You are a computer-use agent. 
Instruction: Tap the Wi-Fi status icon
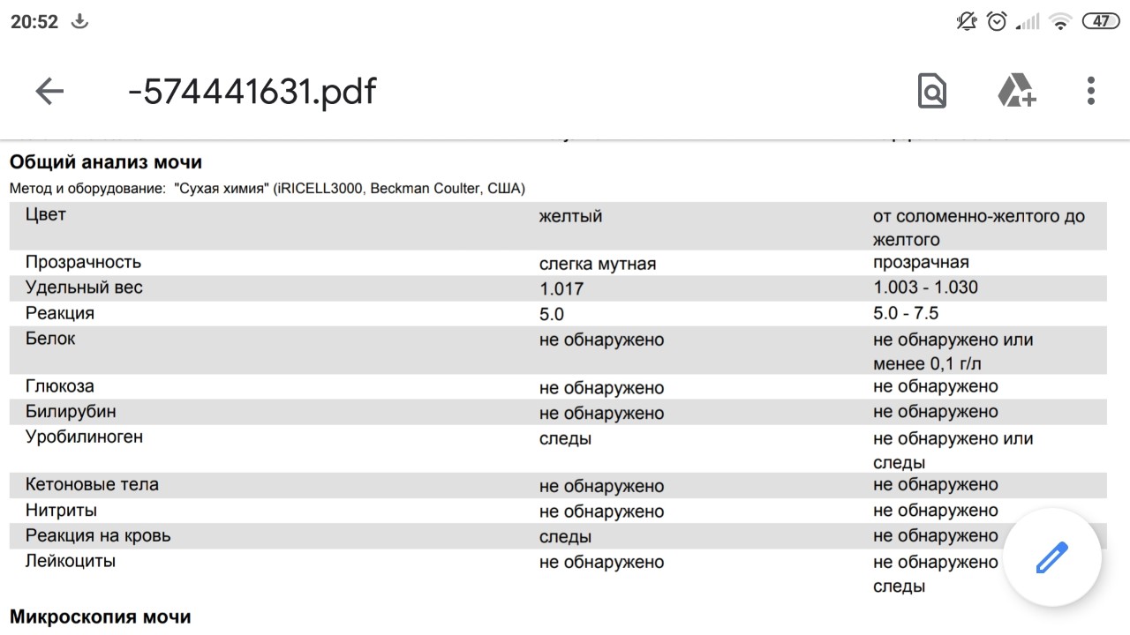[x=1060, y=21]
